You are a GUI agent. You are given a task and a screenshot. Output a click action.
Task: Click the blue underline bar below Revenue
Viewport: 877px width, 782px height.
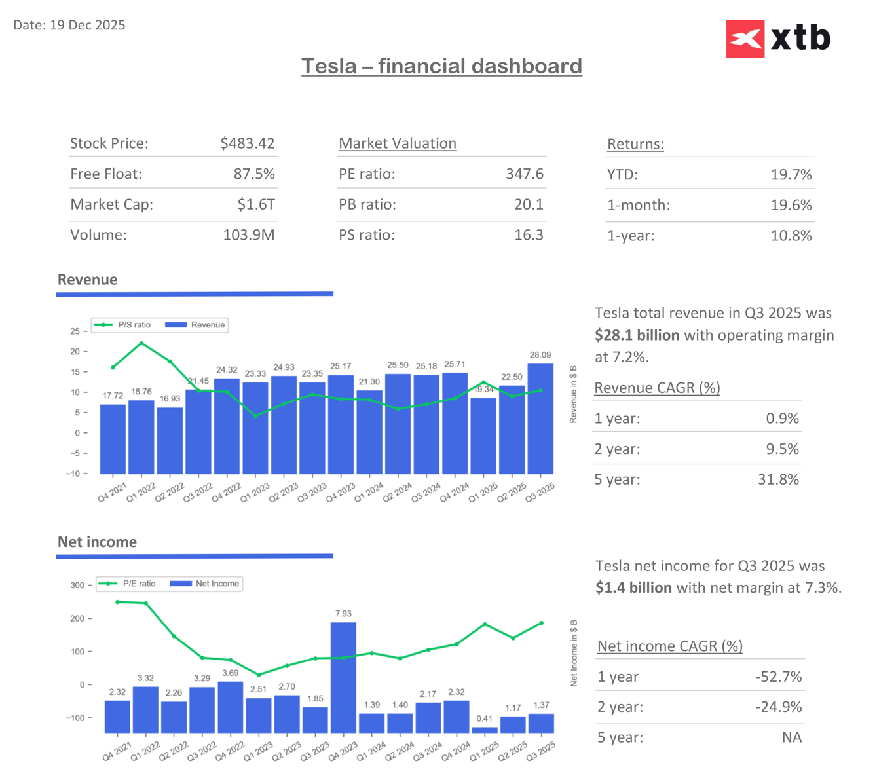point(195,294)
